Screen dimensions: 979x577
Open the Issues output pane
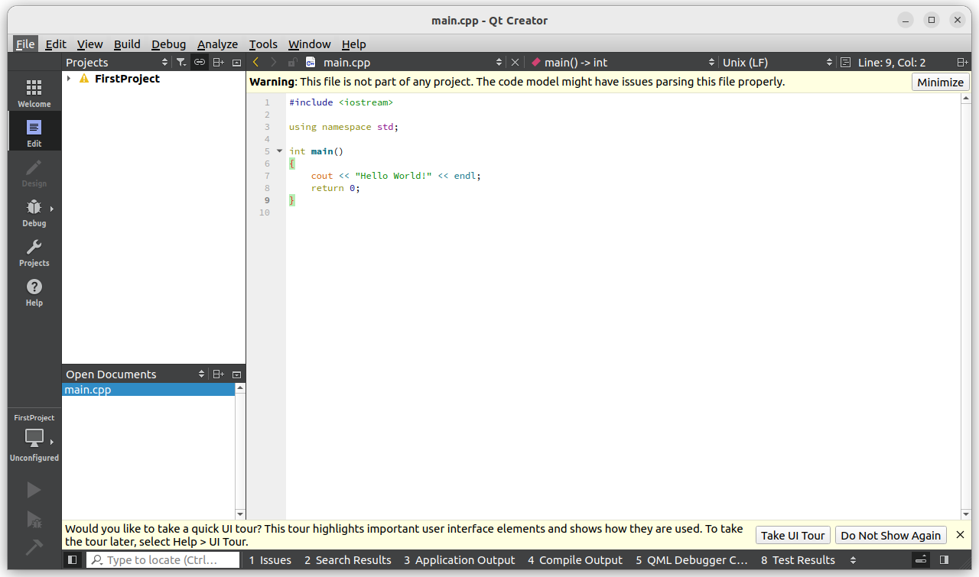tap(270, 560)
